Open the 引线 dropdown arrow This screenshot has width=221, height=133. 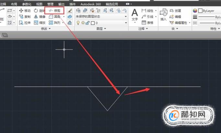pos(156,17)
